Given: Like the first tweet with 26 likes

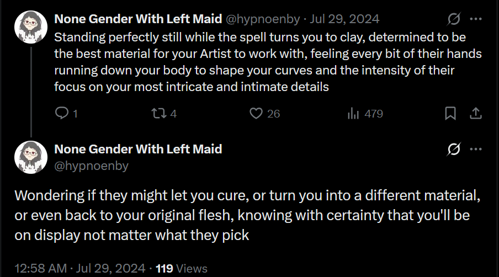Looking at the screenshot, I should pyautogui.click(x=256, y=114).
